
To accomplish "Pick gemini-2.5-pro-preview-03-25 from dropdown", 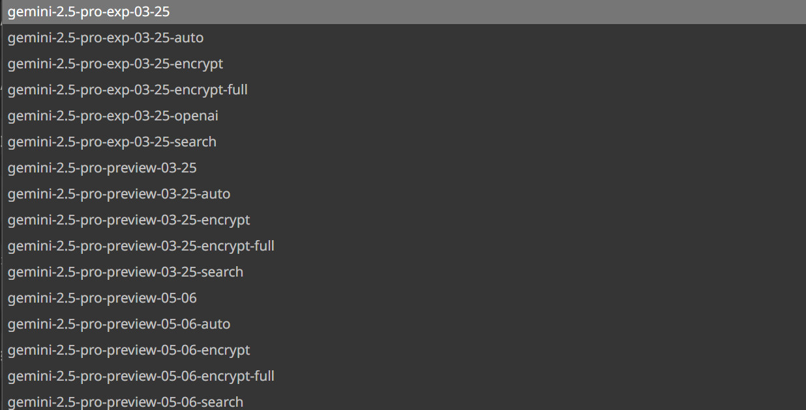I will point(102,168).
